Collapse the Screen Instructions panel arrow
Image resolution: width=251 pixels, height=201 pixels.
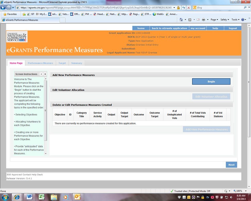(x=41, y=74)
